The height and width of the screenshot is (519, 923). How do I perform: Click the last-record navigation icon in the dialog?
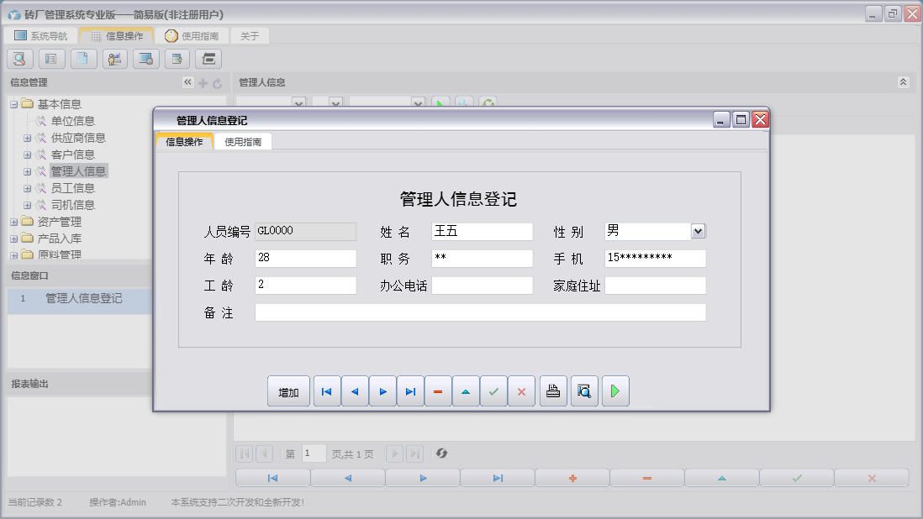click(410, 391)
